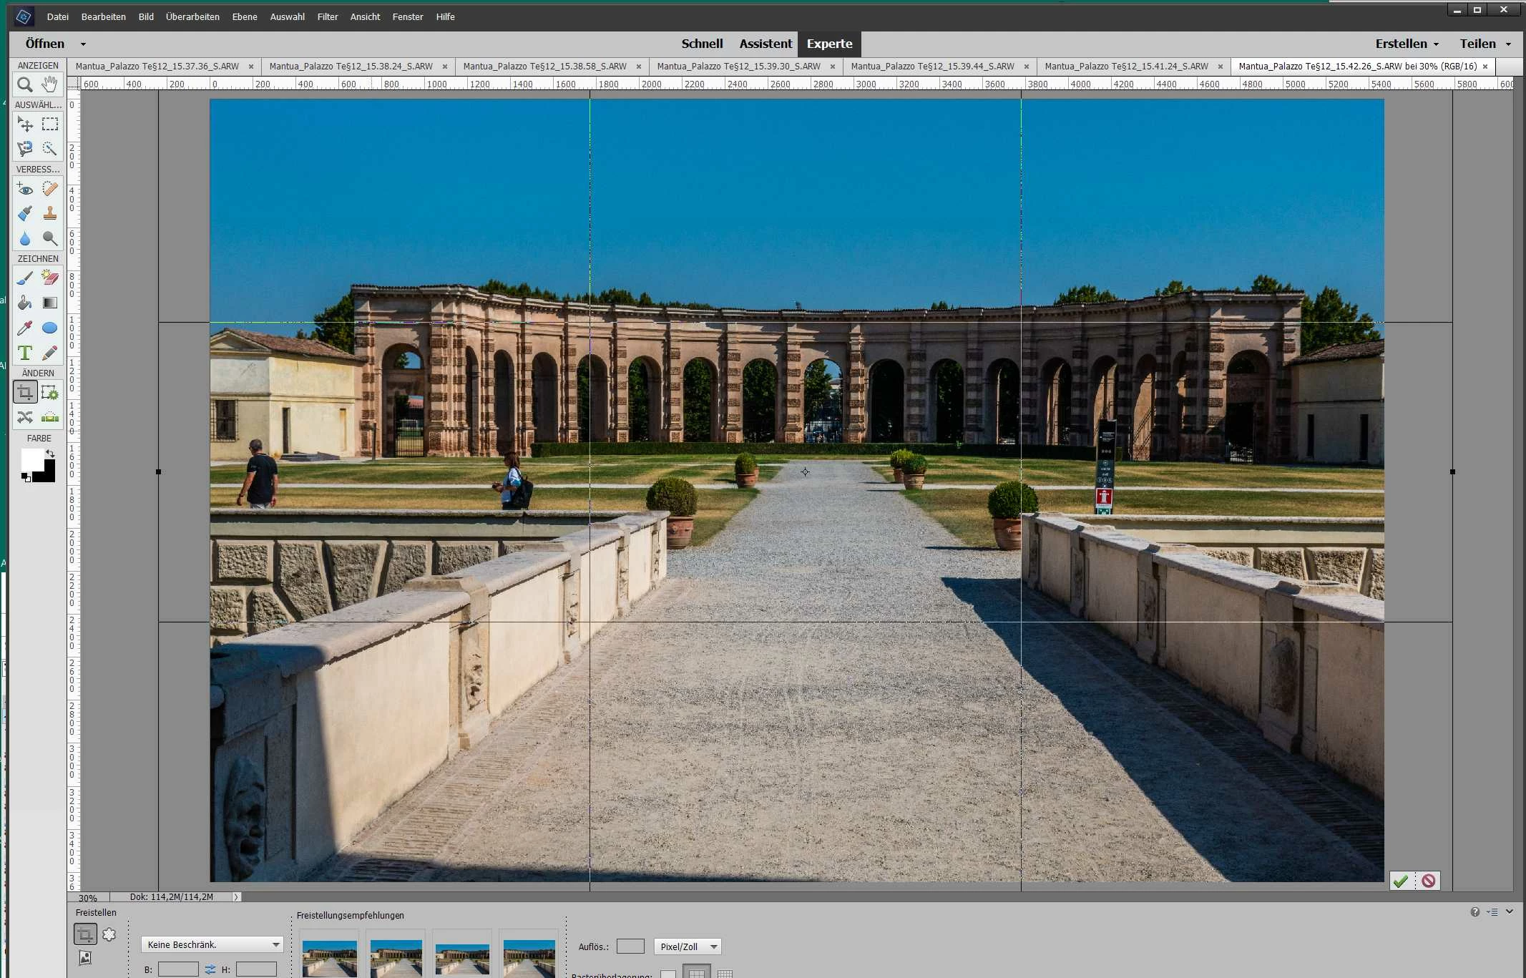
Task: Select the Type (T) text tool
Action: pyautogui.click(x=24, y=353)
